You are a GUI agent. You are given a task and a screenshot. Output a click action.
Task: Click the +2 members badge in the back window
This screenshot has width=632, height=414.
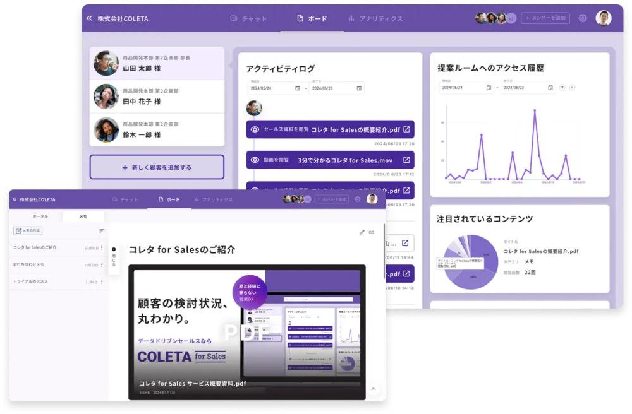pos(511,18)
